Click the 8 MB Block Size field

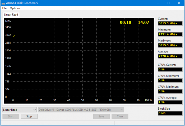(170, 113)
